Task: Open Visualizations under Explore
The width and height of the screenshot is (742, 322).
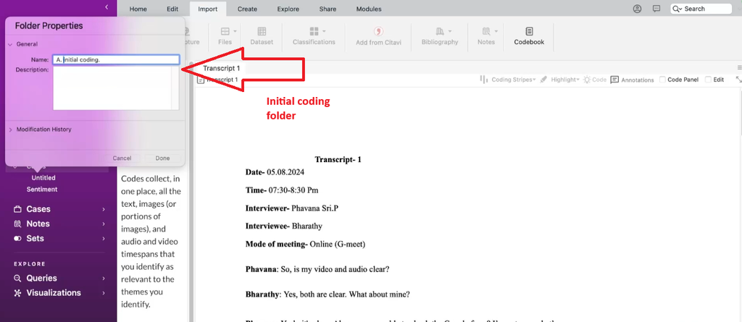Action: tap(54, 292)
